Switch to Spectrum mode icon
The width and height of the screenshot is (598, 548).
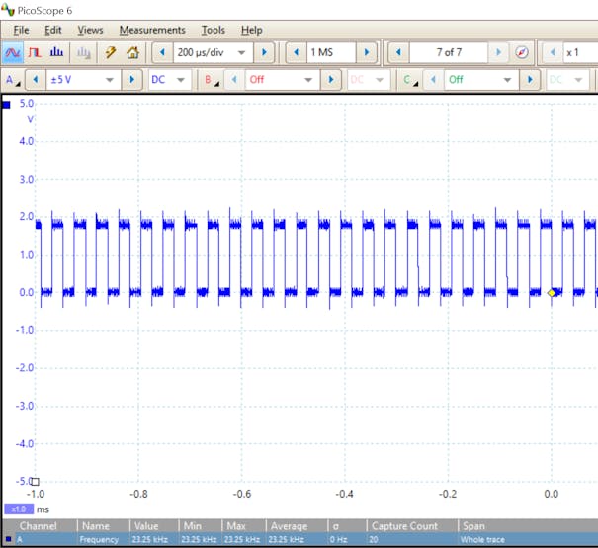pyautogui.click(x=56, y=52)
